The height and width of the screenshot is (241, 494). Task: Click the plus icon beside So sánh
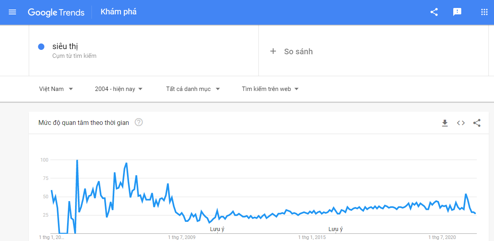(273, 51)
